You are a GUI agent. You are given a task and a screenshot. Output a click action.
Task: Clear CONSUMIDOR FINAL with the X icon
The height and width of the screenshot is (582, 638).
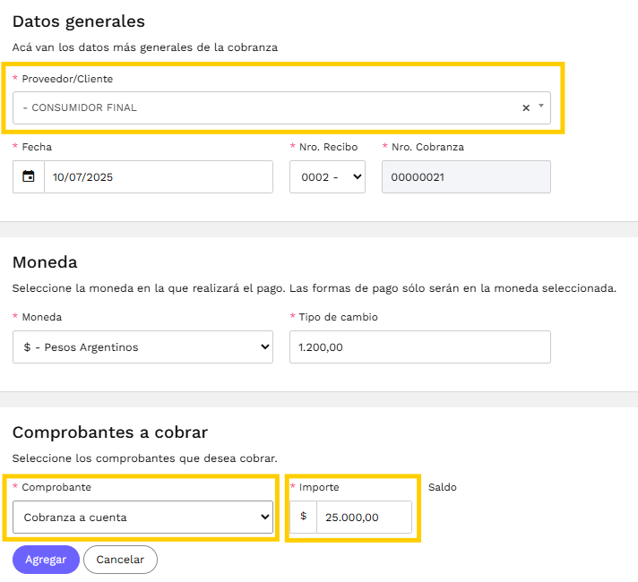[526, 107]
